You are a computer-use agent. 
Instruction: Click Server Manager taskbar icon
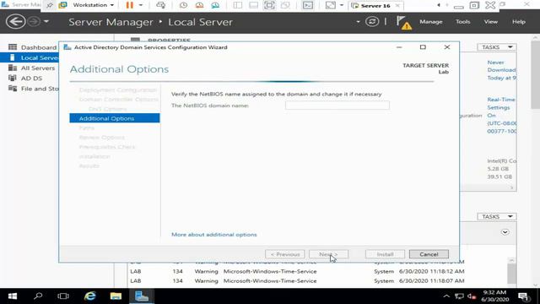pos(142,296)
